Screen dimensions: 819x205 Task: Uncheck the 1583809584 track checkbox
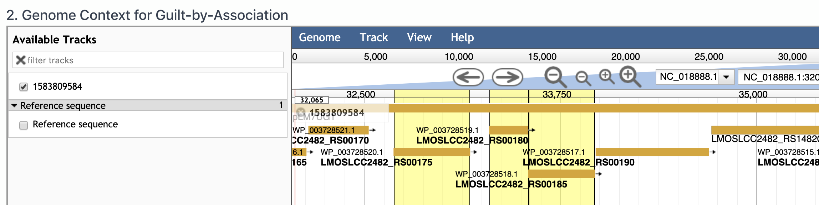coord(24,87)
